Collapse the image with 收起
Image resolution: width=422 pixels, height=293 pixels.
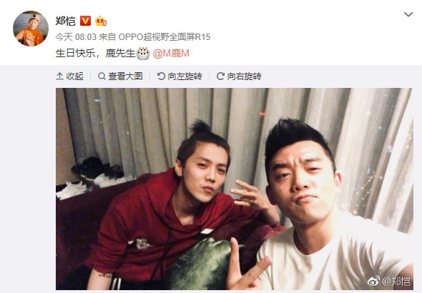point(69,76)
